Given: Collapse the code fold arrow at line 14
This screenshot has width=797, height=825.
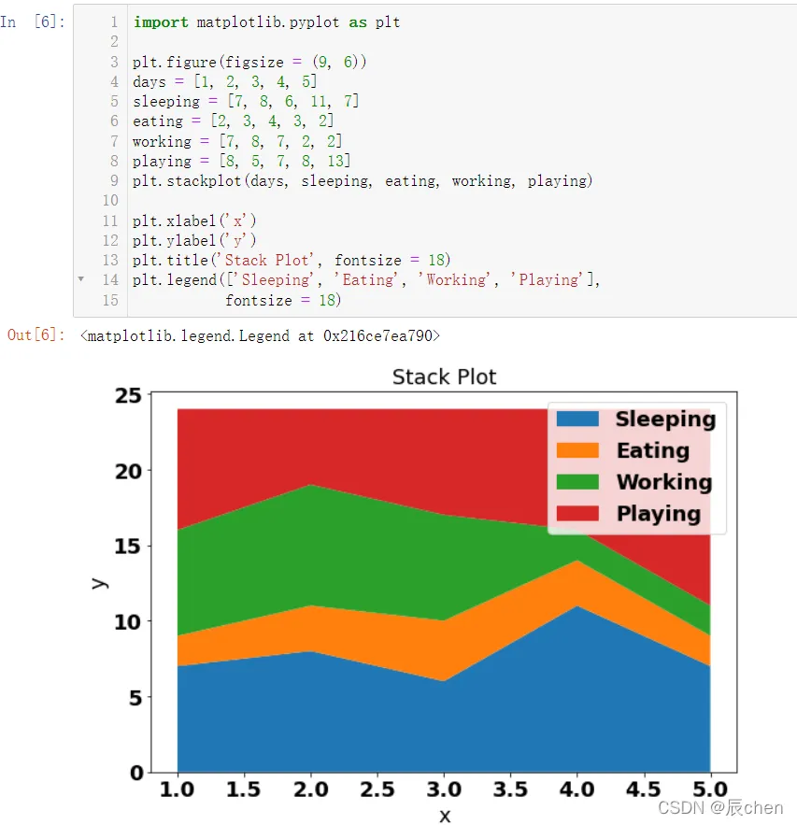Looking at the screenshot, I should (80, 279).
